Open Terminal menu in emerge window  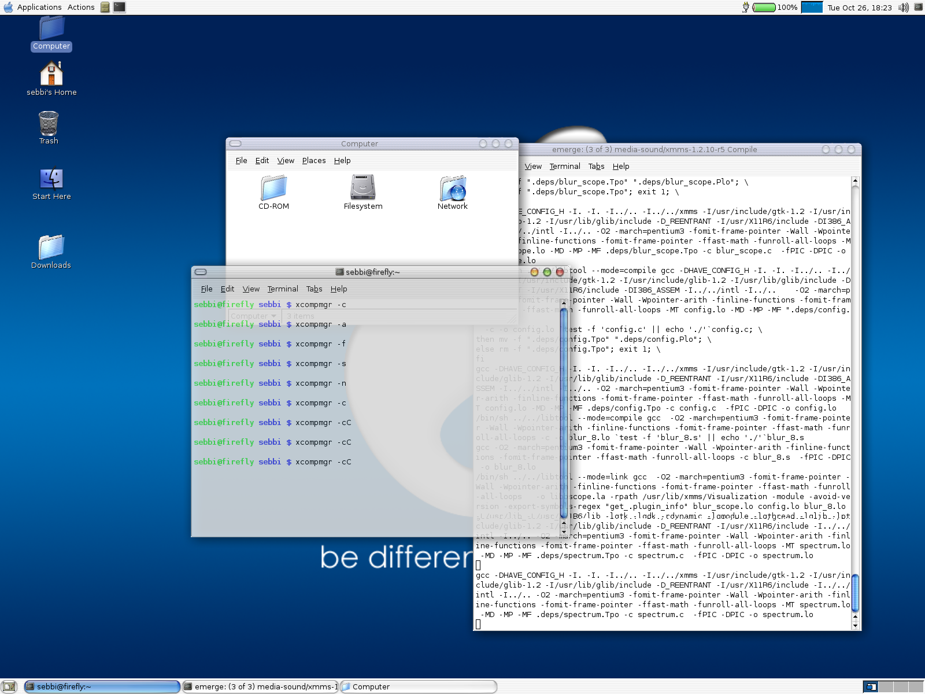(564, 167)
